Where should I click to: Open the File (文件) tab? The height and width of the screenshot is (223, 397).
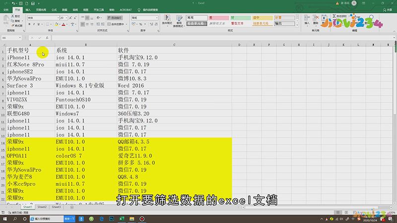pyautogui.click(x=6, y=10)
